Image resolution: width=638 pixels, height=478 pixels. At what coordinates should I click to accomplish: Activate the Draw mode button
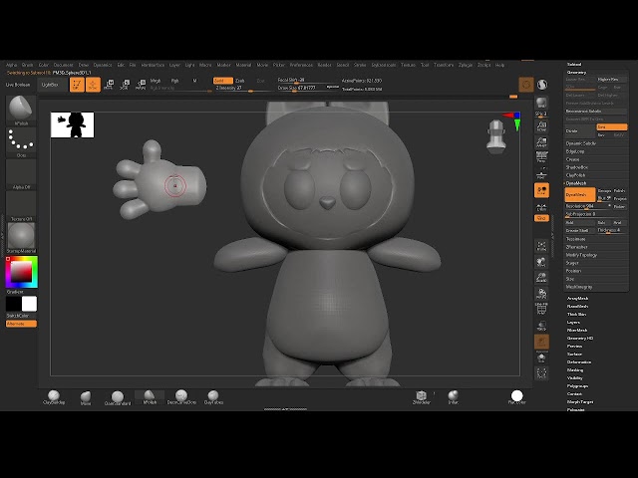93,85
